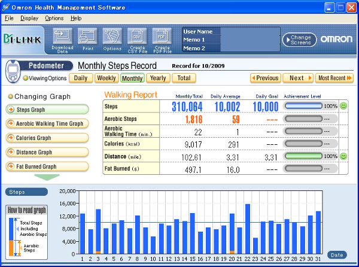The image size is (359, 267).
Task: Open the Display menu
Action: [x=29, y=19]
